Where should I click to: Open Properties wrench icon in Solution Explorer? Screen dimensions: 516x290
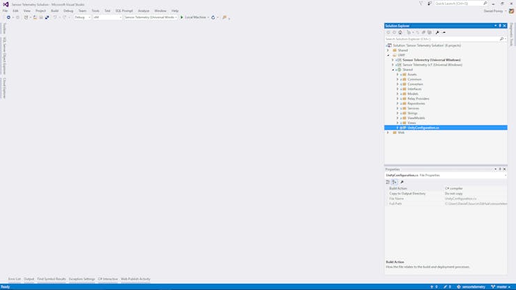pyautogui.click(x=437, y=33)
